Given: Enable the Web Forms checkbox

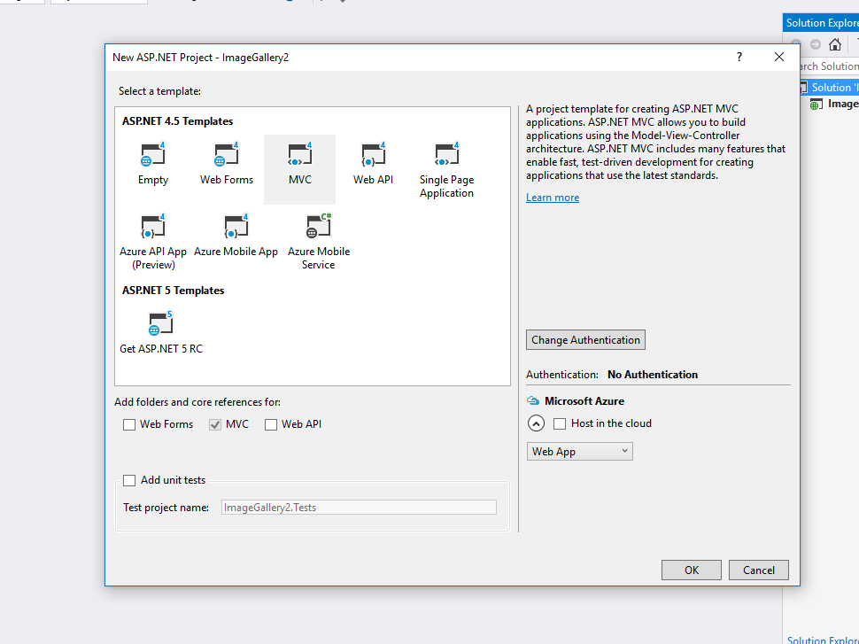Looking at the screenshot, I should coord(129,425).
